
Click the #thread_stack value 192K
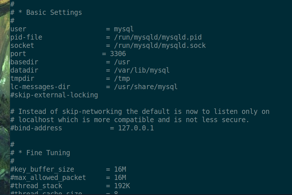[x=122, y=186]
